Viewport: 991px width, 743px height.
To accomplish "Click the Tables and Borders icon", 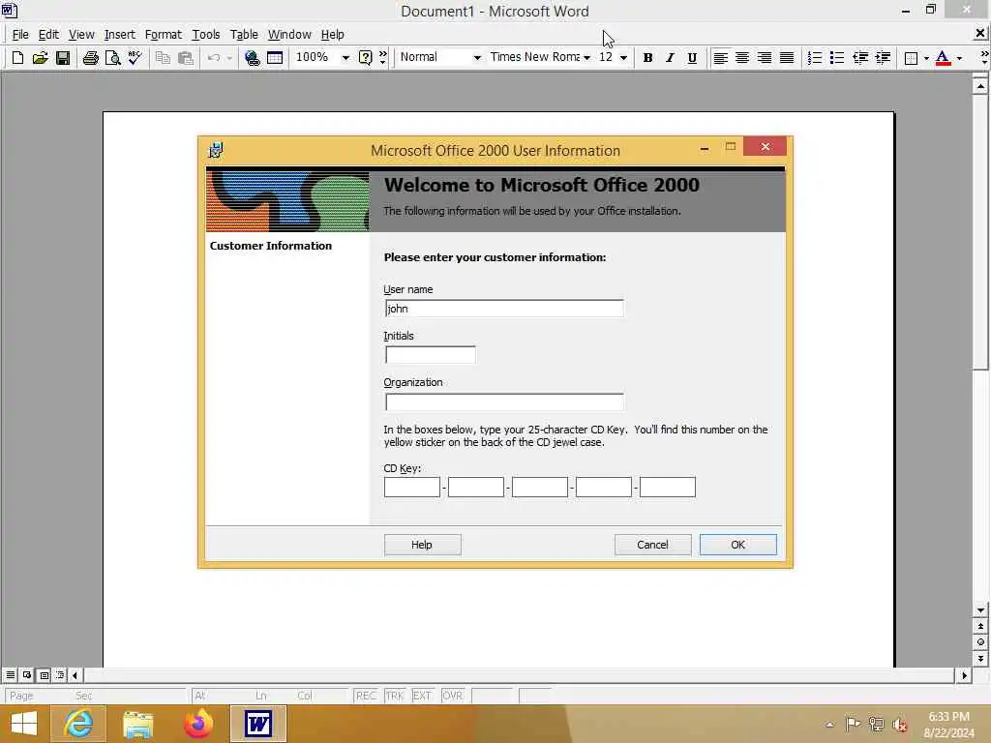I will click(x=275, y=58).
